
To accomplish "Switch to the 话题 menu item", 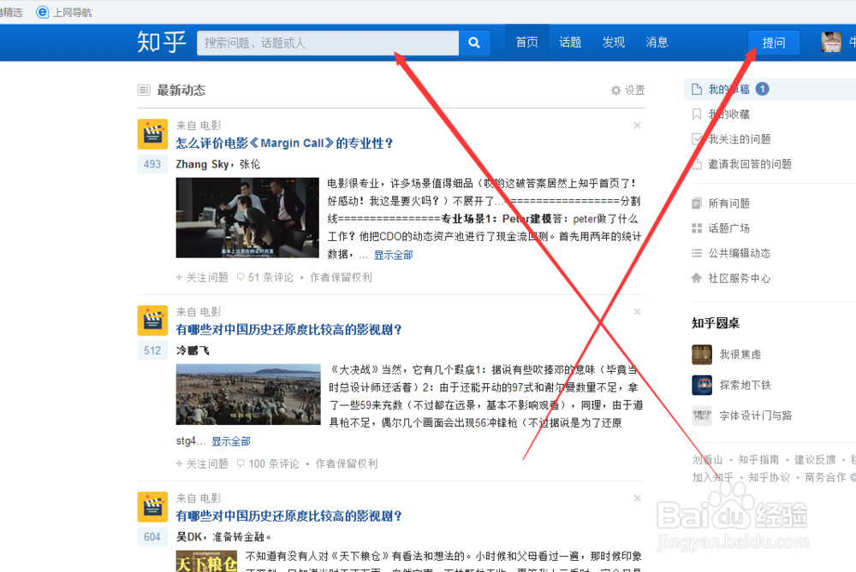I will pyautogui.click(x=570, y=41).
